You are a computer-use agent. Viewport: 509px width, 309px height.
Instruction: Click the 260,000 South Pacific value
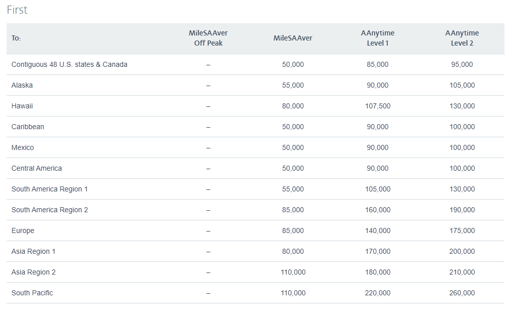462,293
